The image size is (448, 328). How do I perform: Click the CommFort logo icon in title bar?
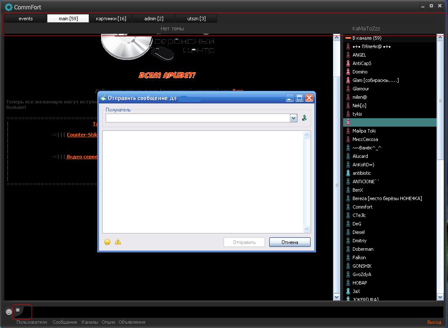click(8, 7)
